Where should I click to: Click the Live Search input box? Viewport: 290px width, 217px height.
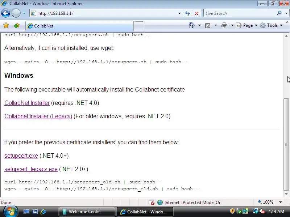[240, 13]
